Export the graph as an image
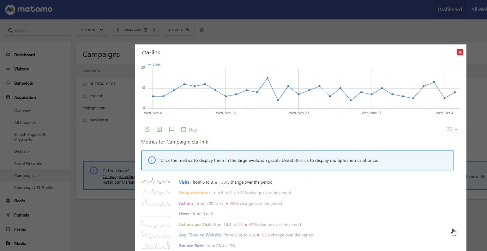487x251 pixels. pyautogui.click(x=159, y=129)
